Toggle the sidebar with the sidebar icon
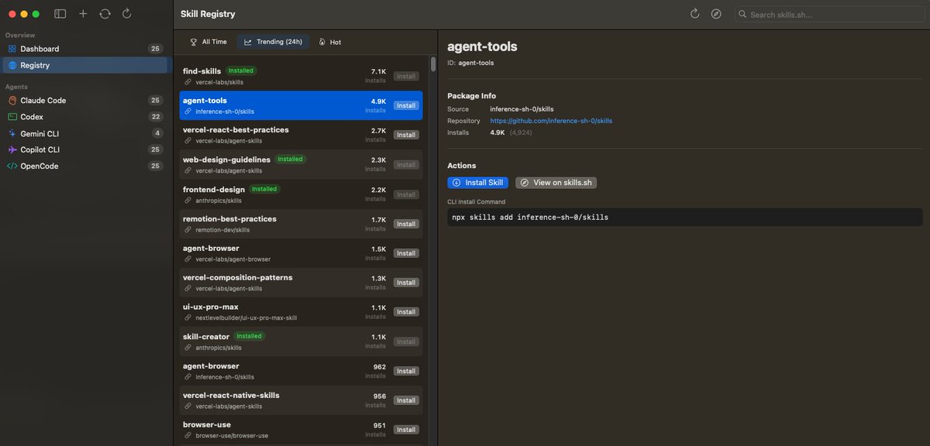 (x=60, y=14)
